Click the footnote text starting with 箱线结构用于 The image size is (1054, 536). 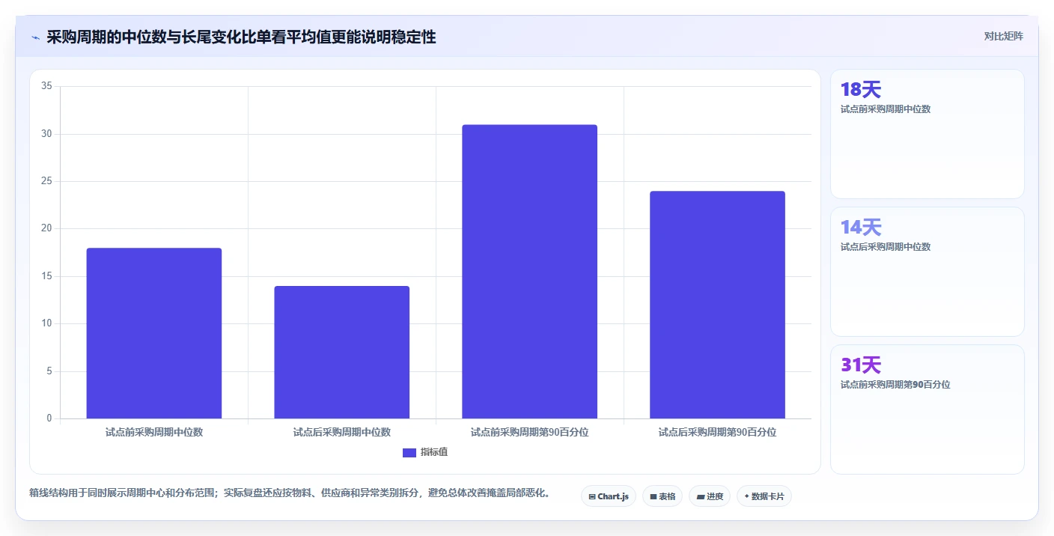(x=292, y=493)
